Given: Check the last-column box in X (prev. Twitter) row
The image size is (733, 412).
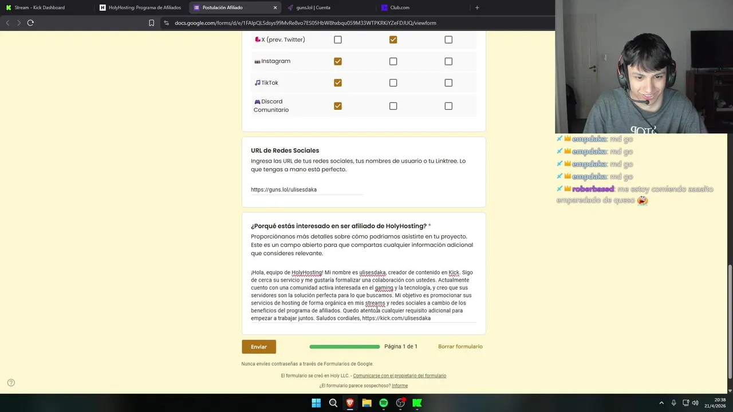Looking at the screenshot, I should tap(448, 39).
